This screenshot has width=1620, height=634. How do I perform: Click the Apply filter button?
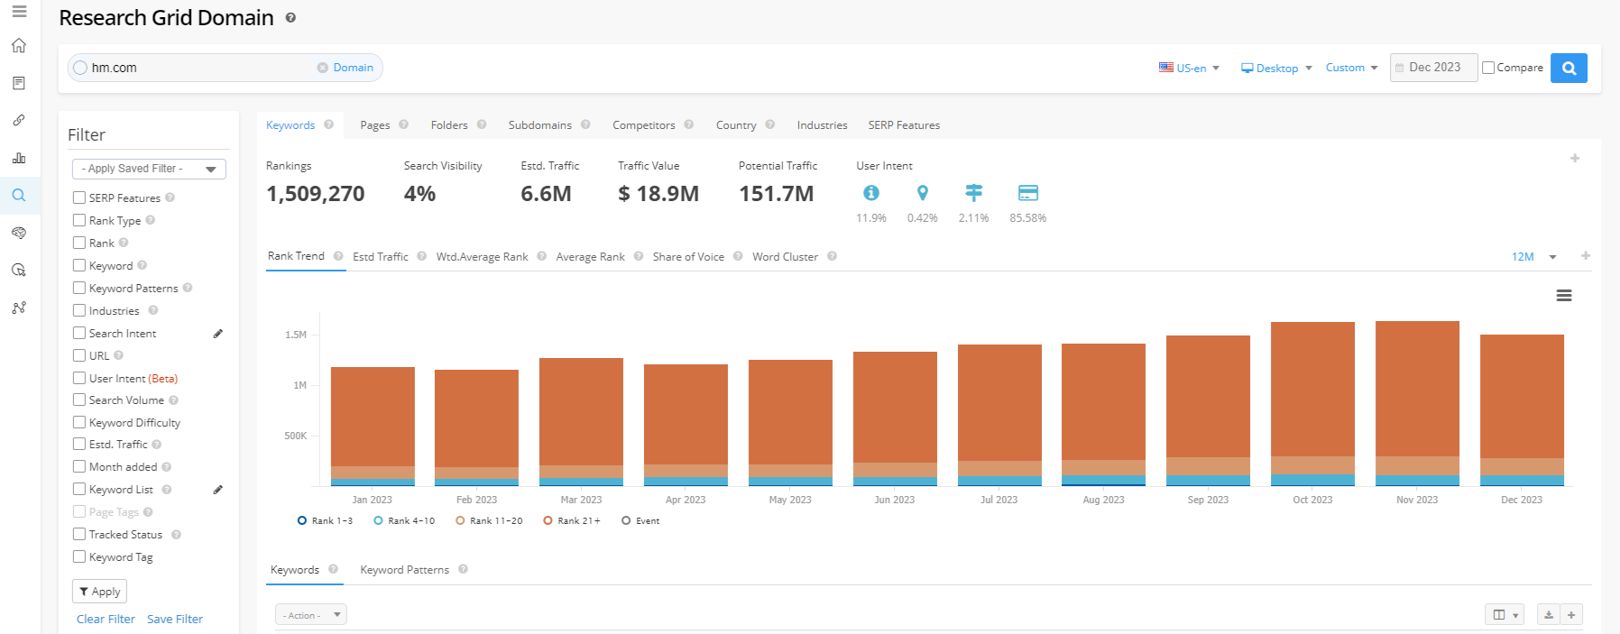[x=99, y=592]
